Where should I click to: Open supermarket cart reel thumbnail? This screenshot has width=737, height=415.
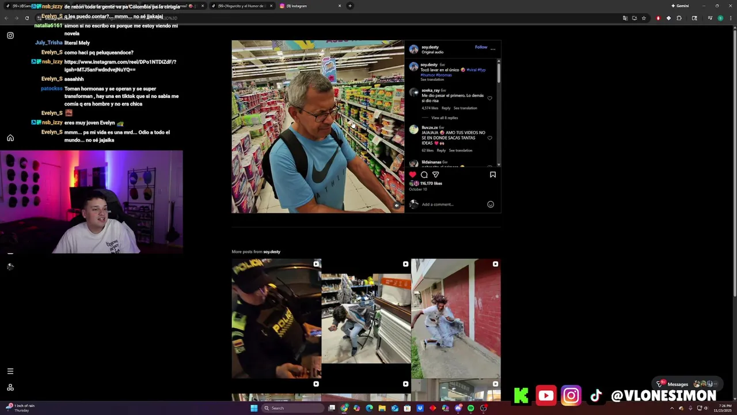click(366, 319)
